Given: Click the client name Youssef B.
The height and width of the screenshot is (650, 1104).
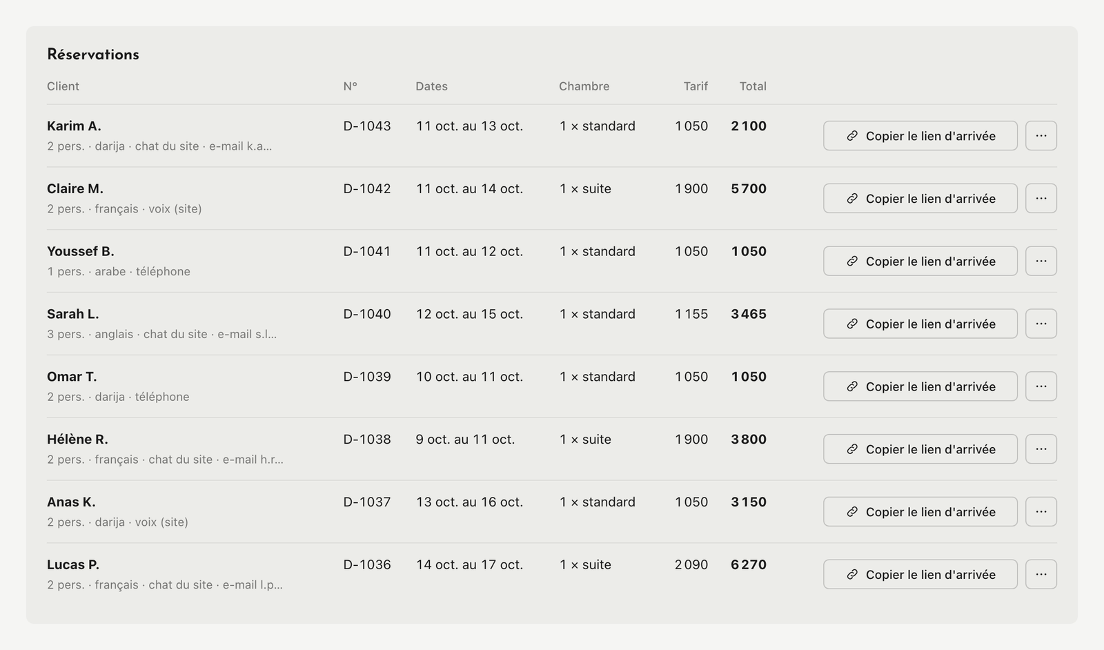Looking at the screenshot, I should tap(81, 252).
